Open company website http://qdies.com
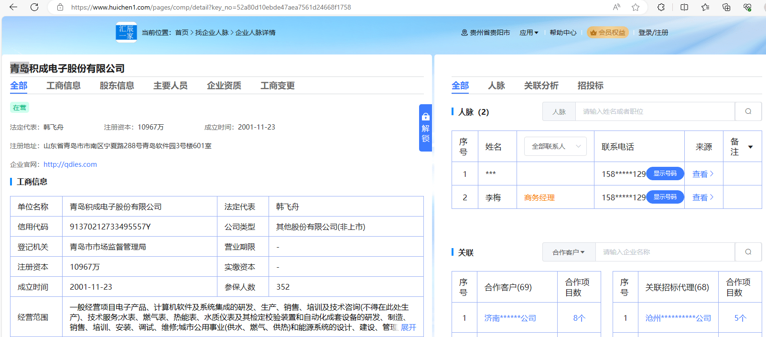Screen dimensions: 766x337 pos(70,164)
